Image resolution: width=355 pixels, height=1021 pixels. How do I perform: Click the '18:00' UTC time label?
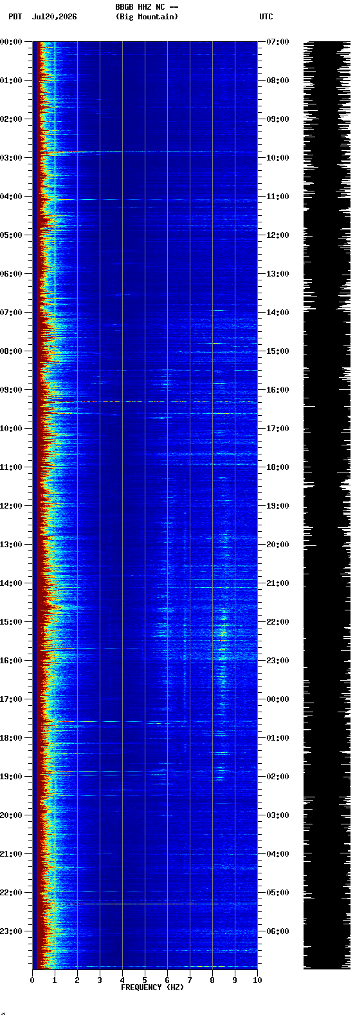(x=277, y=467)
